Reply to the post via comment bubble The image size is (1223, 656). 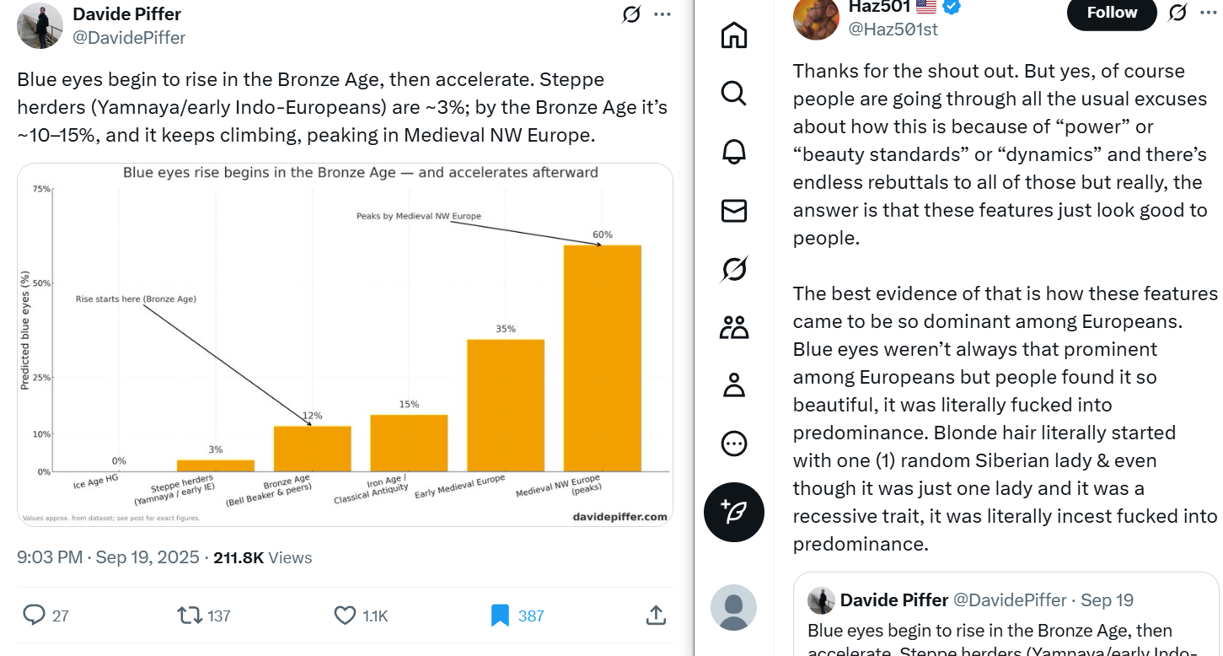34,616
